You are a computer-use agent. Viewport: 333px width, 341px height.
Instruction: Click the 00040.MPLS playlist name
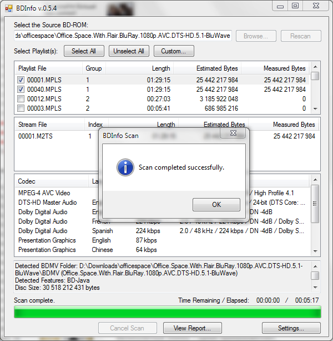[x=44, y=90]
